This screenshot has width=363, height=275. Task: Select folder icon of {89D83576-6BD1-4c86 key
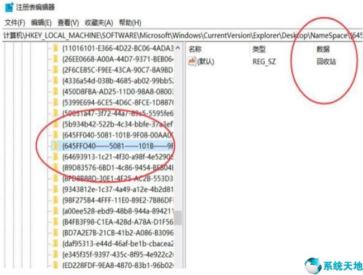point(55,168)
